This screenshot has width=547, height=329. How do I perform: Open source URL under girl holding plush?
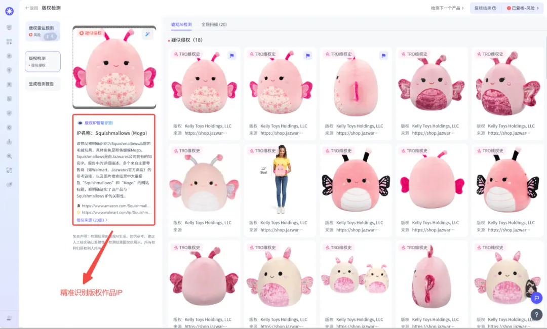pyautogui.click(x=282, y=230)
